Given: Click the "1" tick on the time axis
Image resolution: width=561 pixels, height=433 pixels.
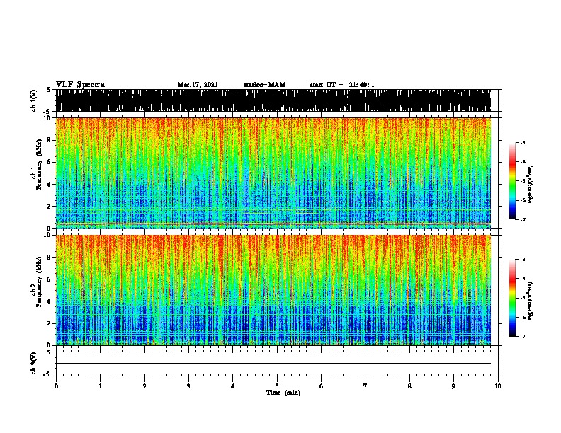Looking at the screenshot, I should [x=100, y=386].
